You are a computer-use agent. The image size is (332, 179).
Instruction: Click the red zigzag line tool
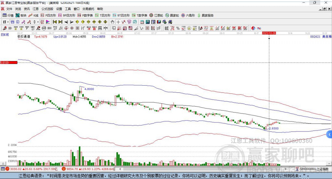(x=124, y=22)
